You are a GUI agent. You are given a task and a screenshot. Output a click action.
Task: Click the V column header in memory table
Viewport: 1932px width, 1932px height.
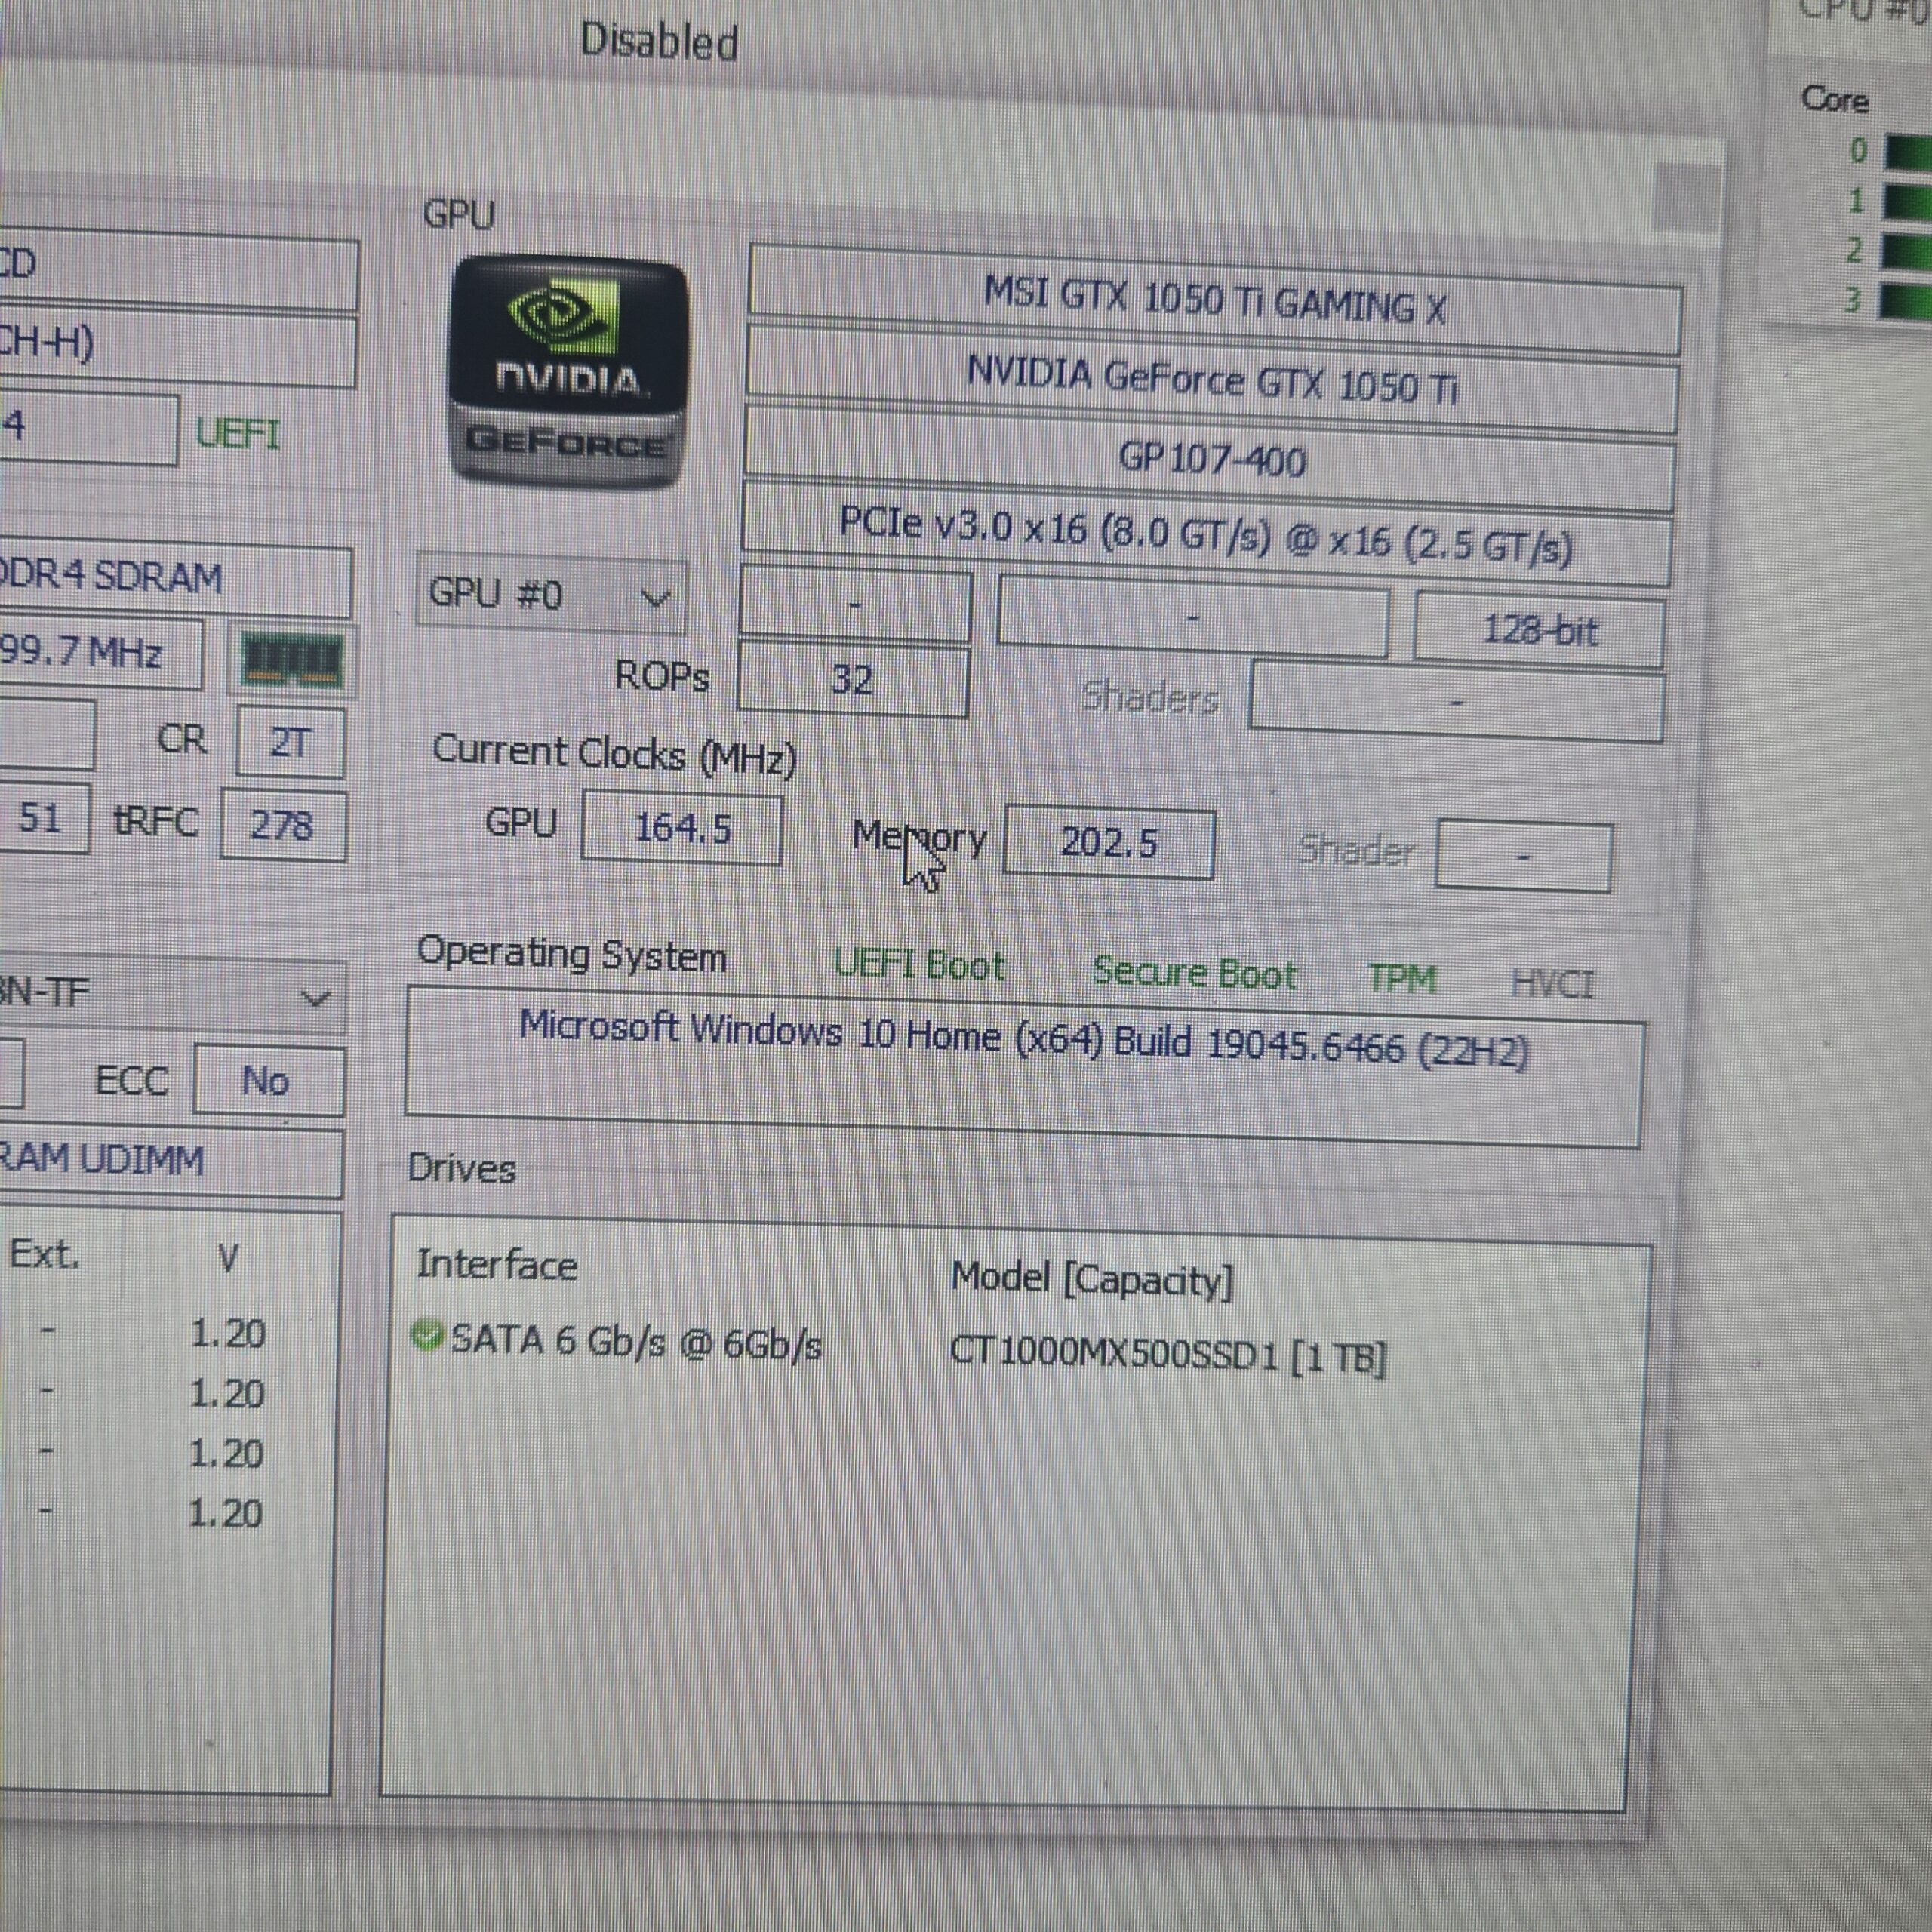pyautogui.click(x=227, y=1258)
